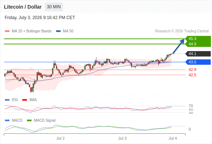This screenshot has width=212, height=144.
Task: Click the 42.5 red support label
Action: [192, 75]
